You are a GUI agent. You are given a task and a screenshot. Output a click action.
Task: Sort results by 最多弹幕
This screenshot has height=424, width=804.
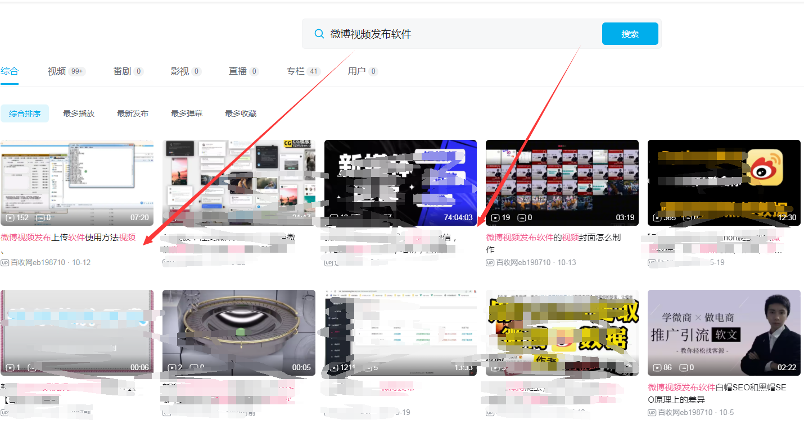pyautogui.click(x=187, y=113)
